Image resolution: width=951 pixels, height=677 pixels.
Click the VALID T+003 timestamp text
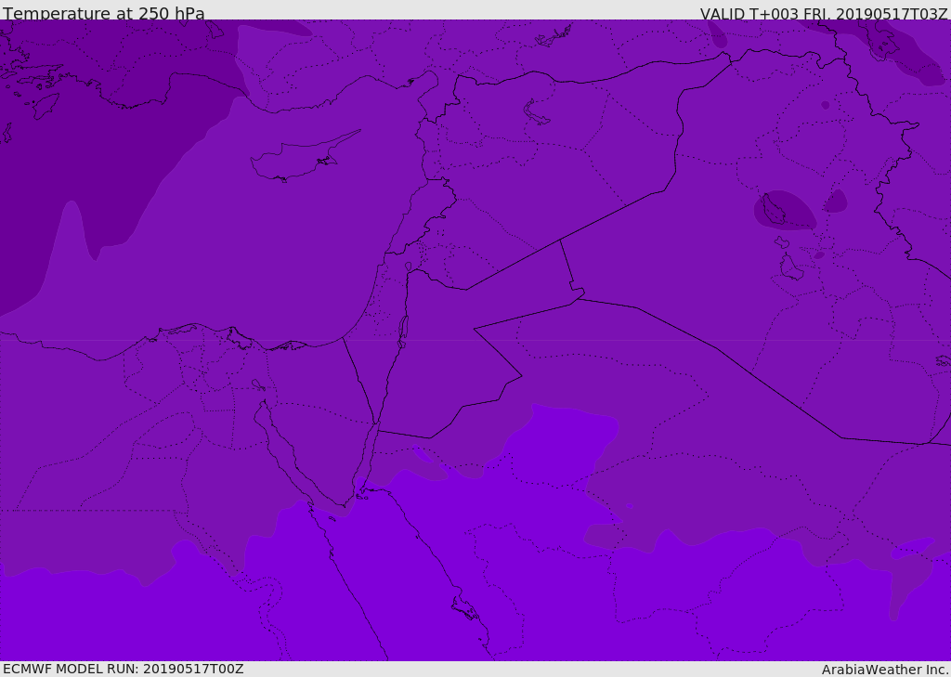coord(824,13)
